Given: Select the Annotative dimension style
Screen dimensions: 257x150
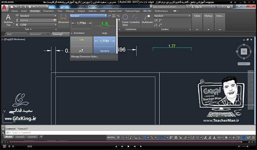Looking at the screenshot, I should pyautogui.click(x=82, y=27).
